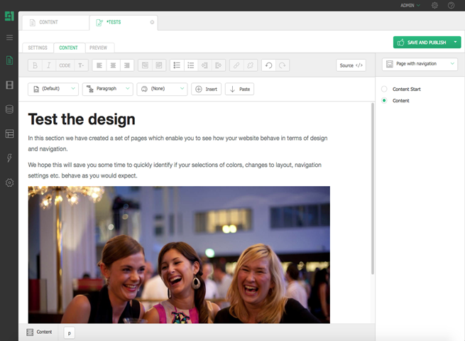The width and height of the screenshot is (465, 341).
Task: Open the (Default) class dropdown
Action: tap(53, 89)
